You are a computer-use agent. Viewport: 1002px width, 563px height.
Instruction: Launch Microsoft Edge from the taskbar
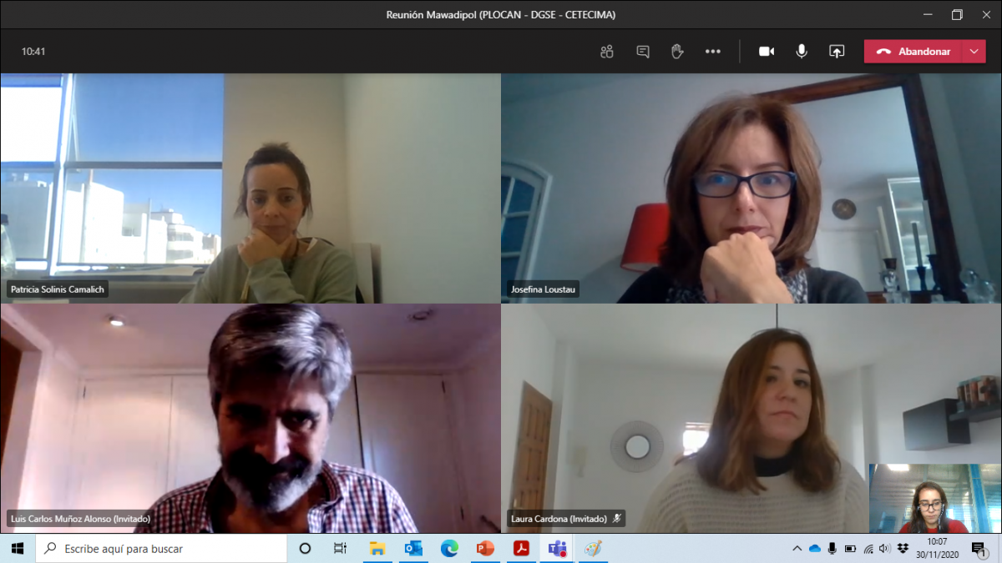[x=449, y=548]
